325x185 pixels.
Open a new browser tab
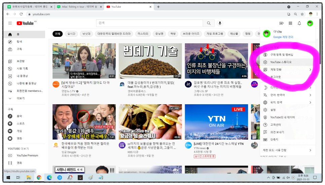pos(158,7)
